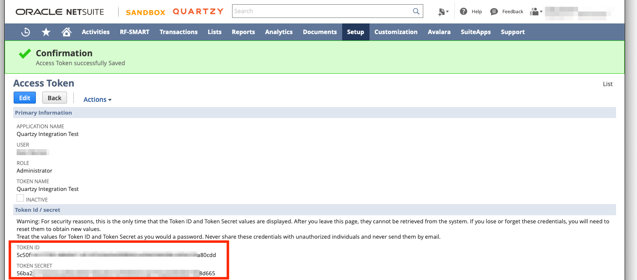Click 'Access Token successfully Saved' message
Image resolution: width=637 pixels, height=280 pixels.
(80, 63)
